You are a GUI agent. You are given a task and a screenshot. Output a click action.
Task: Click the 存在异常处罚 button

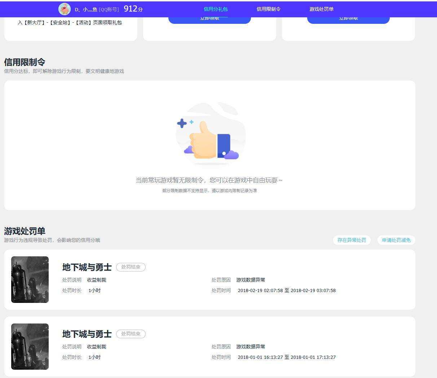pos(352,240)
